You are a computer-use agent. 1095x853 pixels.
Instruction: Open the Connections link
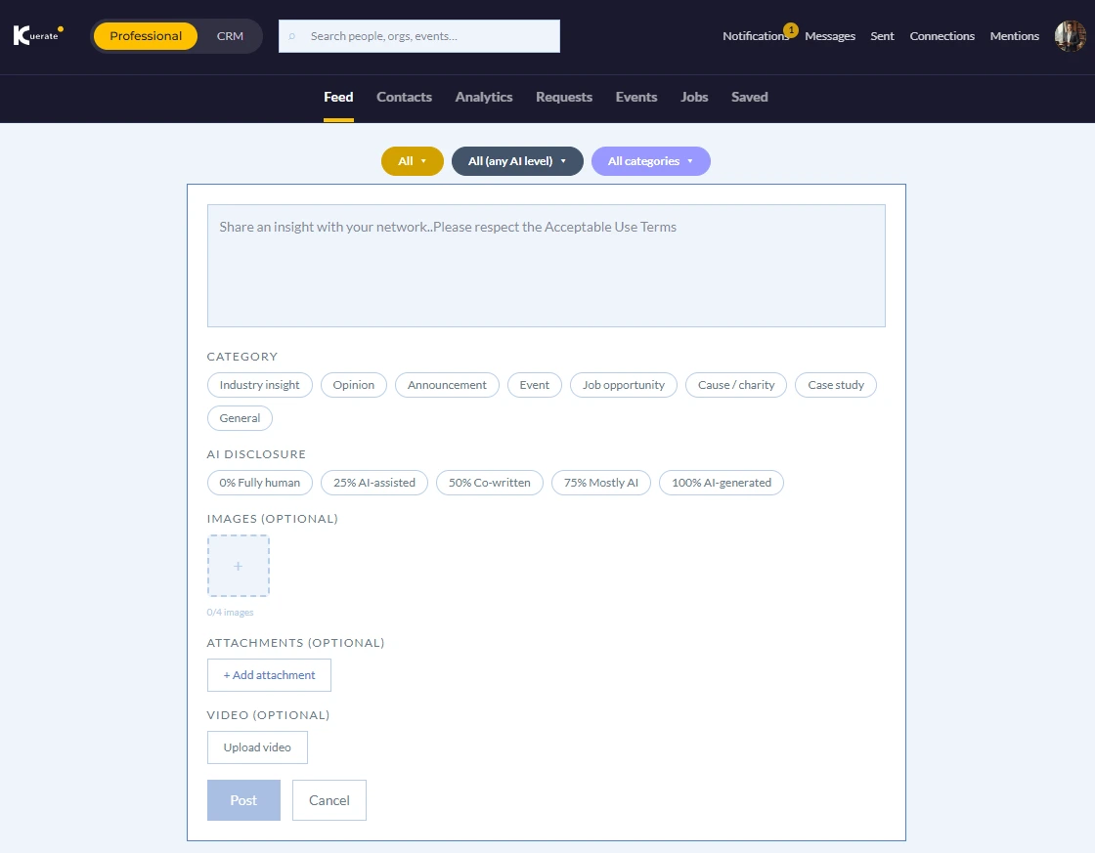(942, 36)
